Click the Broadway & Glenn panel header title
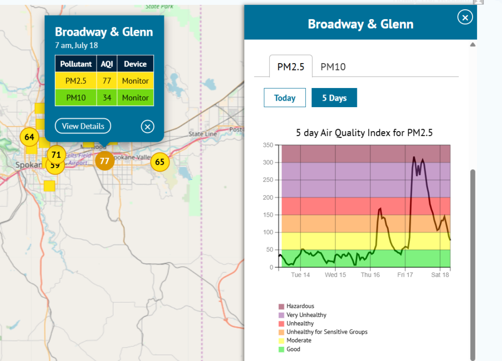 360,24
